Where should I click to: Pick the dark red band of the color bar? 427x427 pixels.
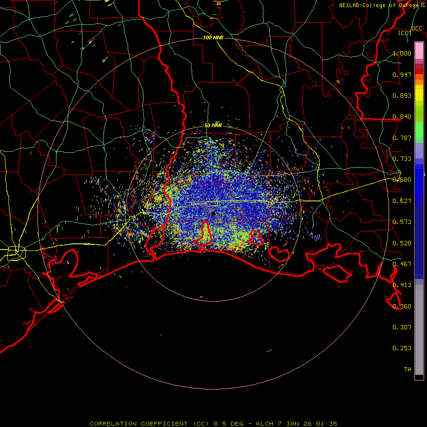[419, 71]
